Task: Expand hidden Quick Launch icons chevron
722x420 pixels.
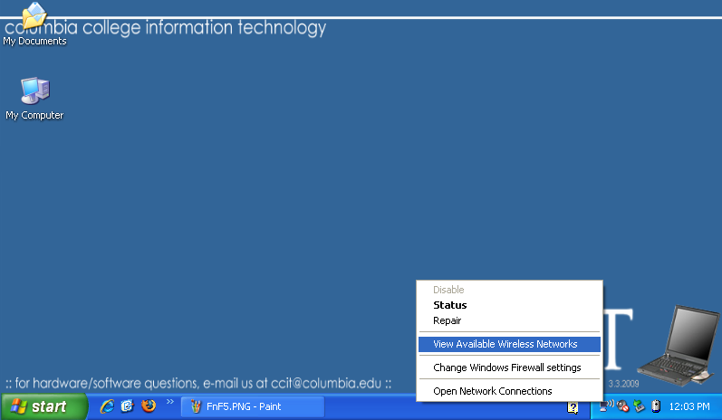Action: pyautogui.click(x=170, y=402)
